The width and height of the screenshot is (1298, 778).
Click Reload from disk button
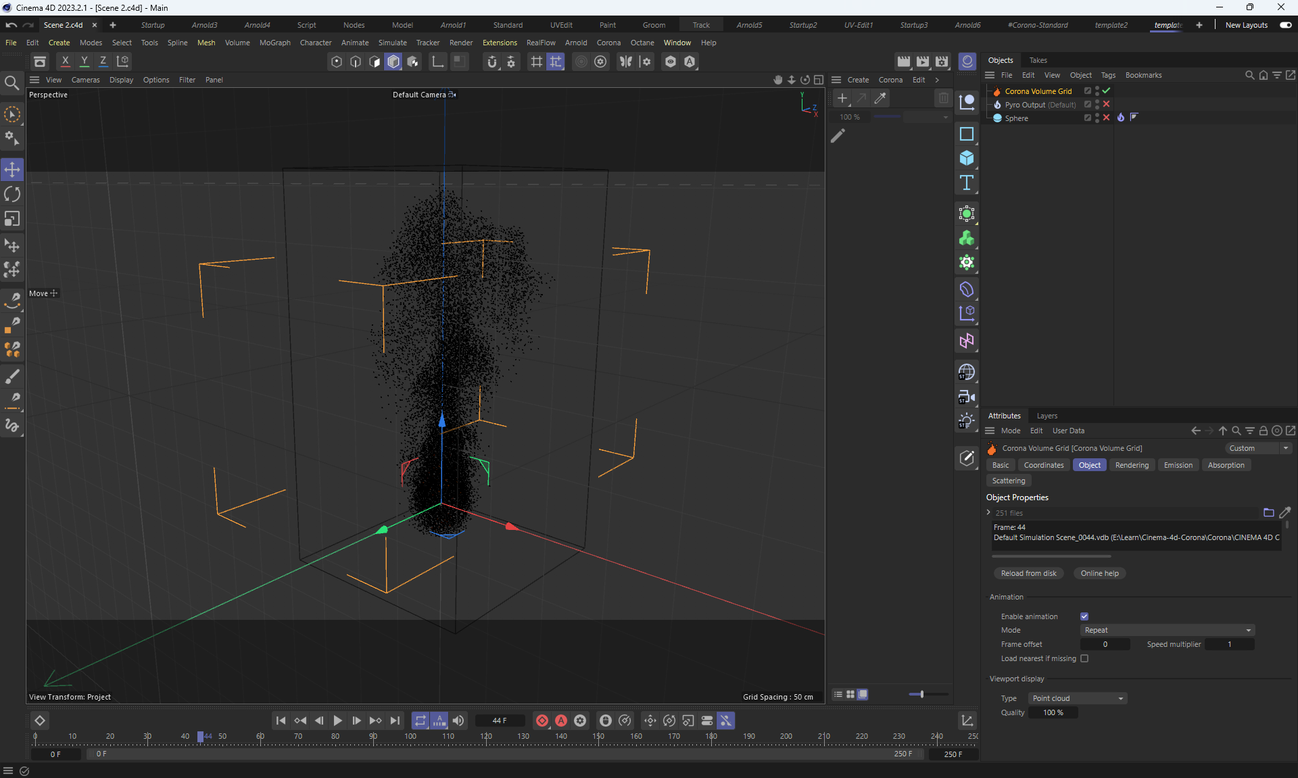click(x=1028, y=573)
